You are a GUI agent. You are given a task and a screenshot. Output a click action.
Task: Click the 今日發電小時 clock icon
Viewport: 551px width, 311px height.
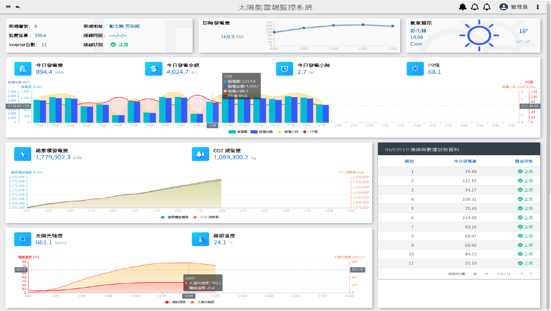pos(284,69)
